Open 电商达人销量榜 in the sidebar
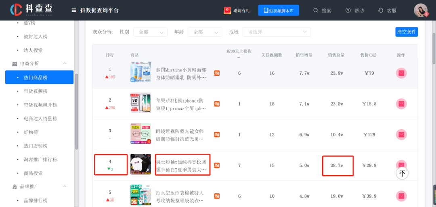 [x=40, y=119]
